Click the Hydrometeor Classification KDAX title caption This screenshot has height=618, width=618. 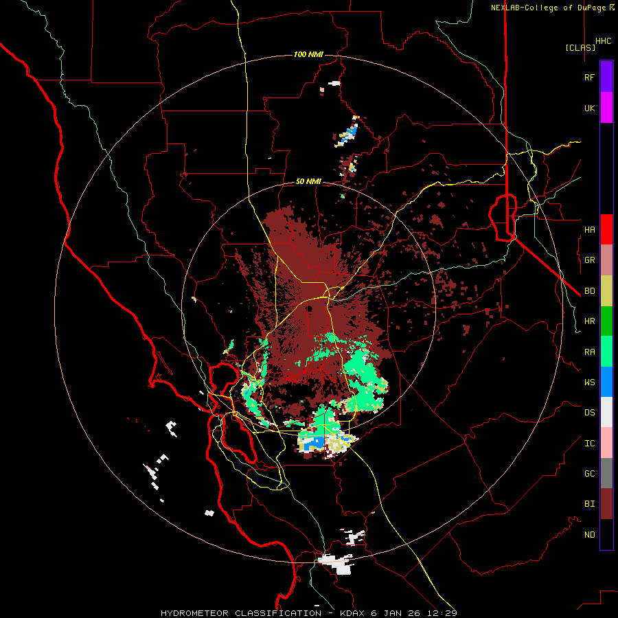[308, 613]
